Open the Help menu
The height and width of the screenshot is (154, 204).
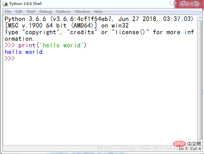[98, 12]
